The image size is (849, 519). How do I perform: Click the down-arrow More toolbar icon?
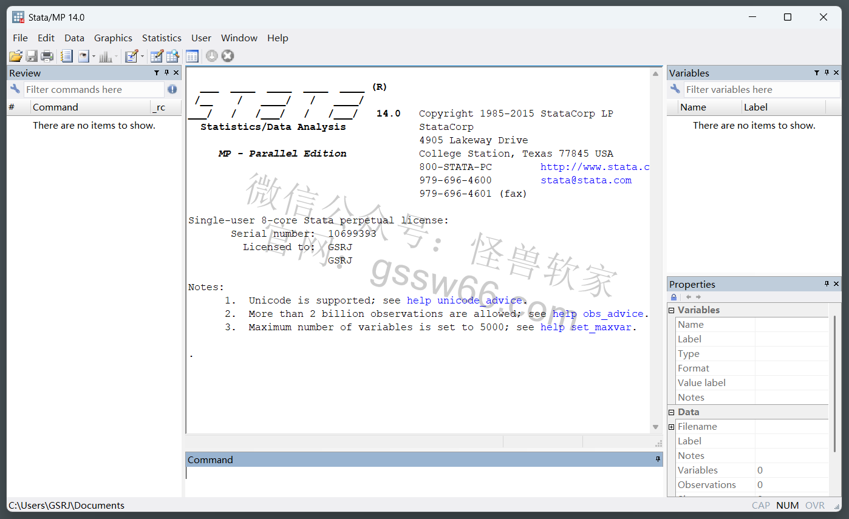coord(211,56)
